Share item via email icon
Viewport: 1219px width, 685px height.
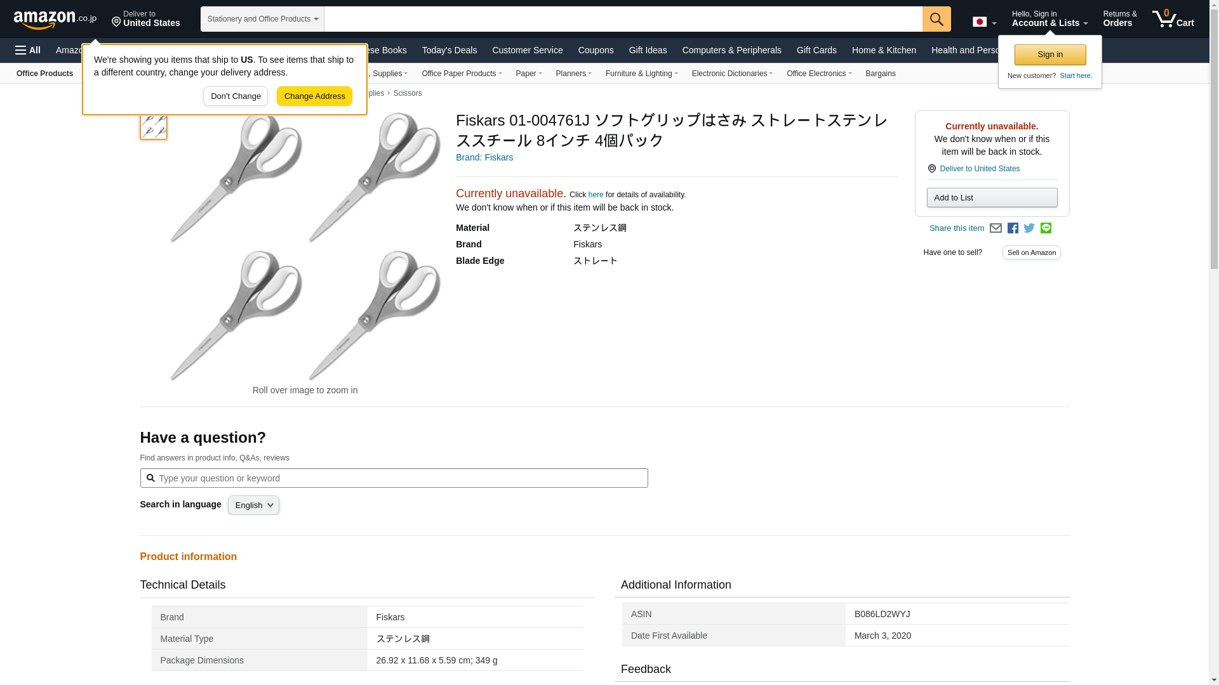click(x=996, y=228)
